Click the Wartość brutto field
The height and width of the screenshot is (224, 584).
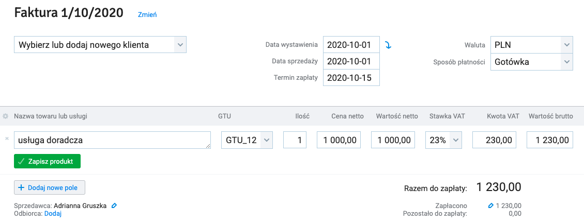(x=550, y=140)
